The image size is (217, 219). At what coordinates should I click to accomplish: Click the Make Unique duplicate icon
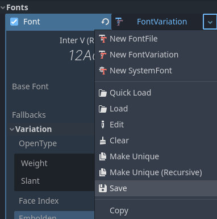[x=103, y=156]
